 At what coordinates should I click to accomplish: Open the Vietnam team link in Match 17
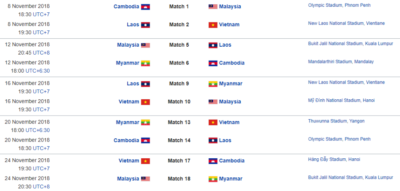point(129,161)
